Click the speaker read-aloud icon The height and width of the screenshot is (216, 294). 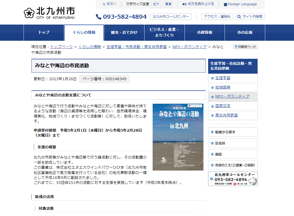184,4
